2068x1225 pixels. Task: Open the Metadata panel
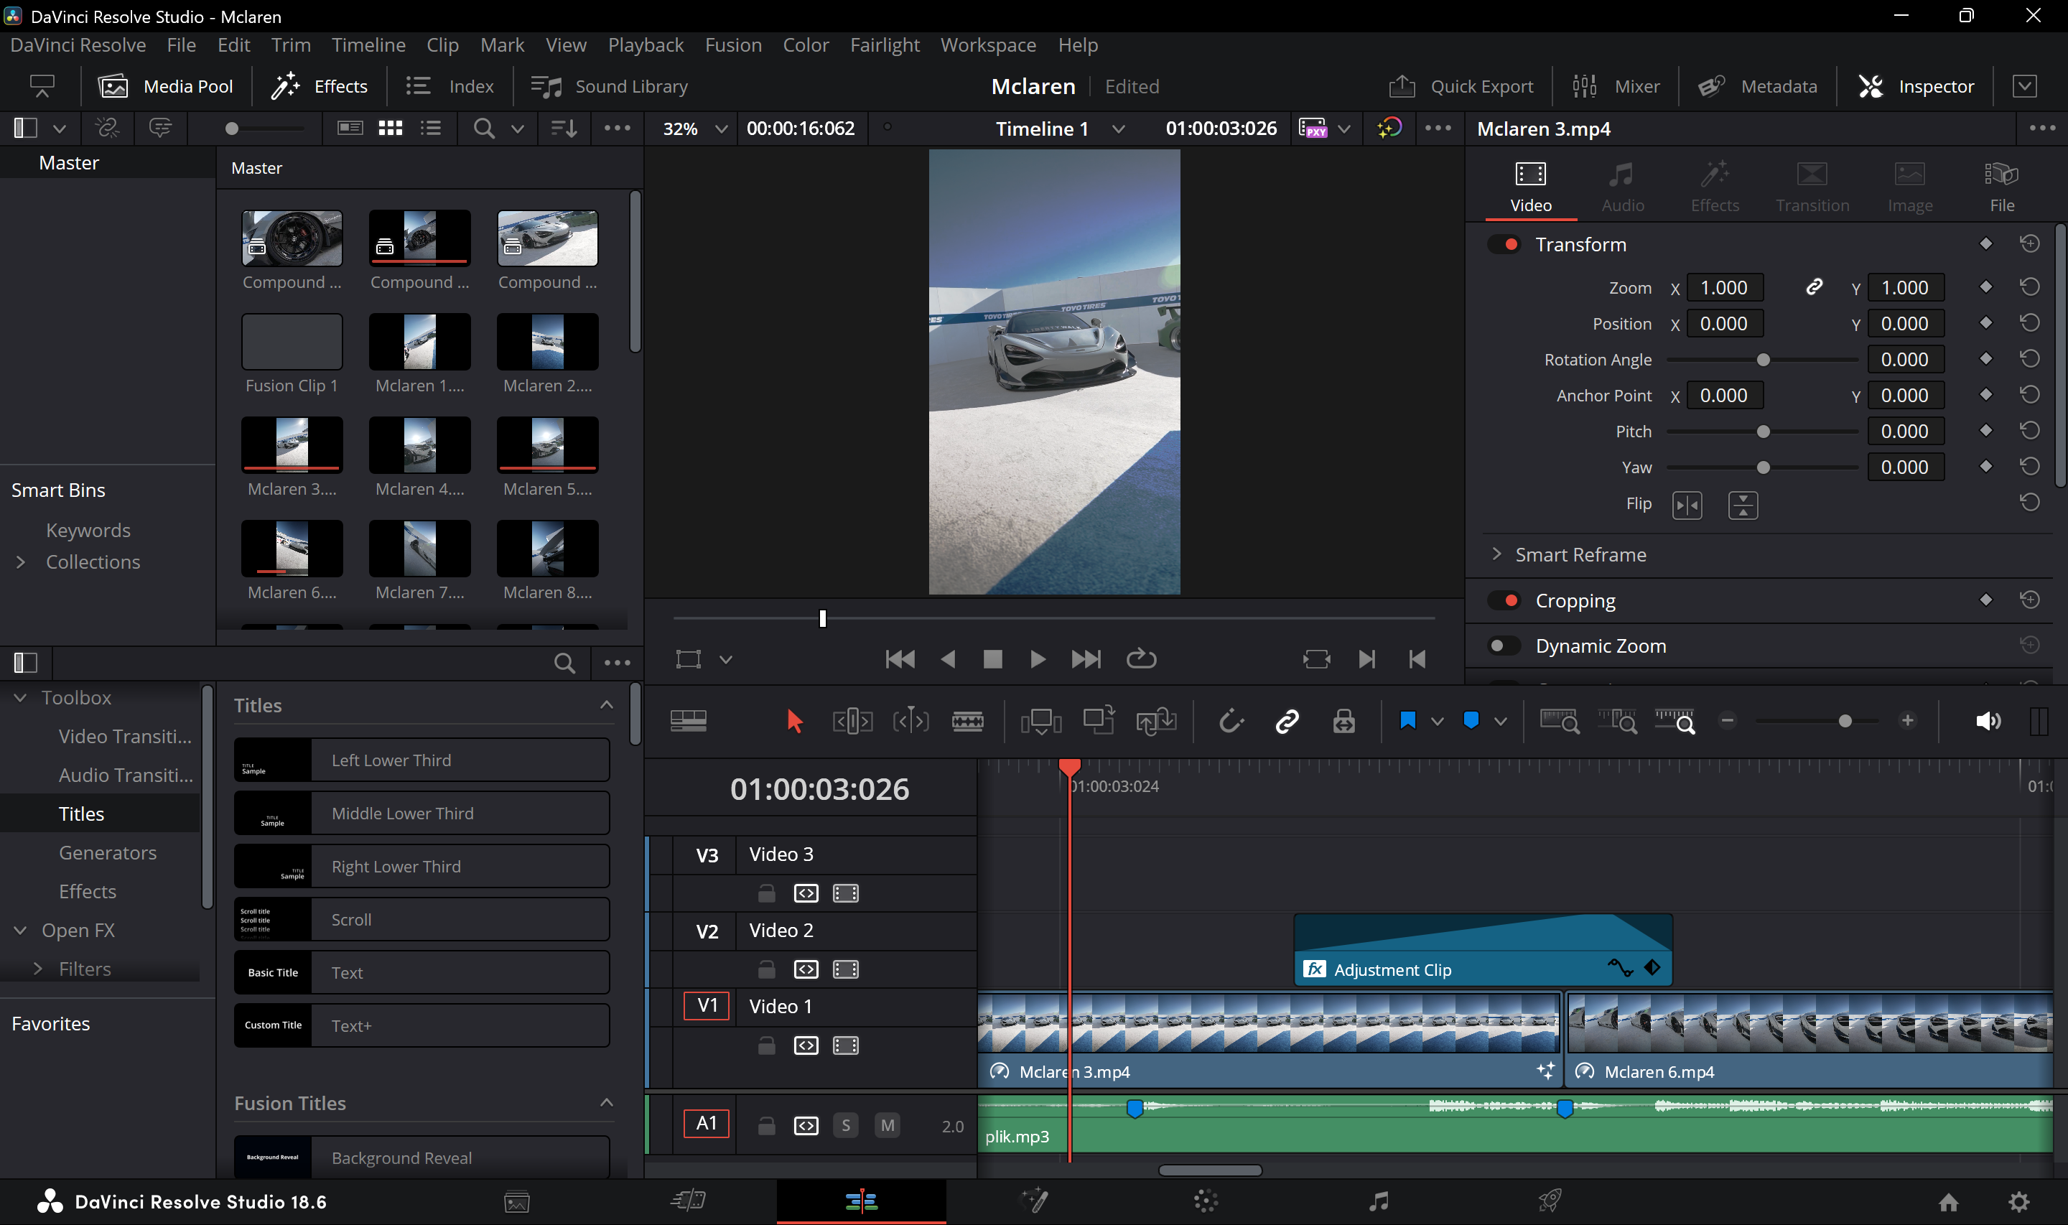pyautogui.click(x=1757, y=86)
